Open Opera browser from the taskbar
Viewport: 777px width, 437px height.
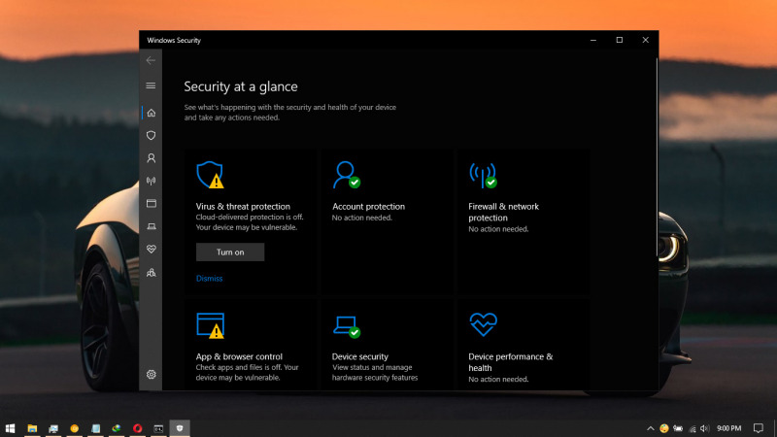[x=137, y=428]
